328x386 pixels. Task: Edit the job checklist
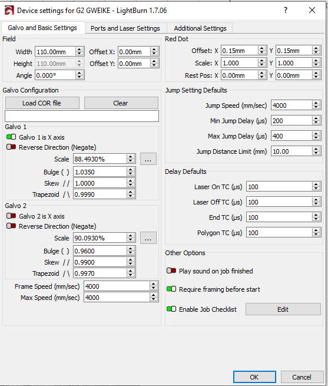tap(283, 309)
